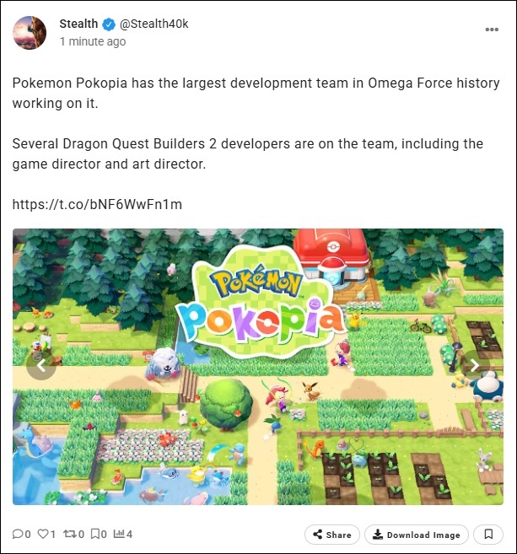The height and width of the screenshot is (554, 517).
Task: Open the three-dot more options menu
Action: tap(492, 30)
